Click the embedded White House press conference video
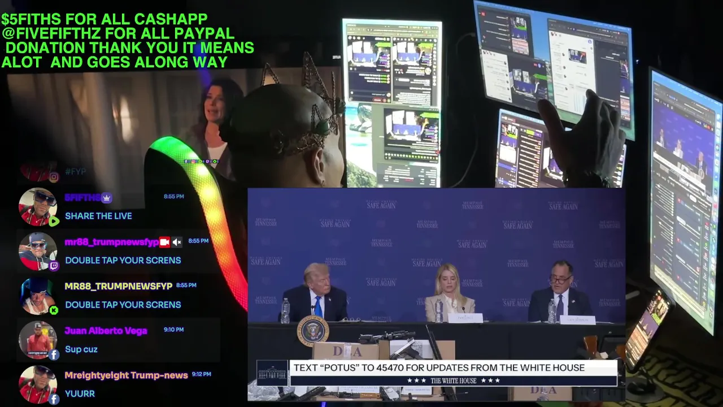723x407 pixels. point(437,295)
